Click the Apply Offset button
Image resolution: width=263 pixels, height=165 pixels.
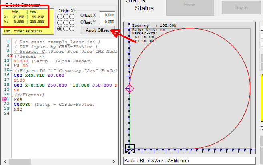(x=98, y=30)
